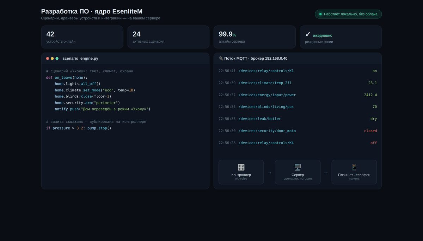The width and height of the screenshot is (423, 241).
Task: Click the code line def on_leave(home):
Action: coord(67,78)
